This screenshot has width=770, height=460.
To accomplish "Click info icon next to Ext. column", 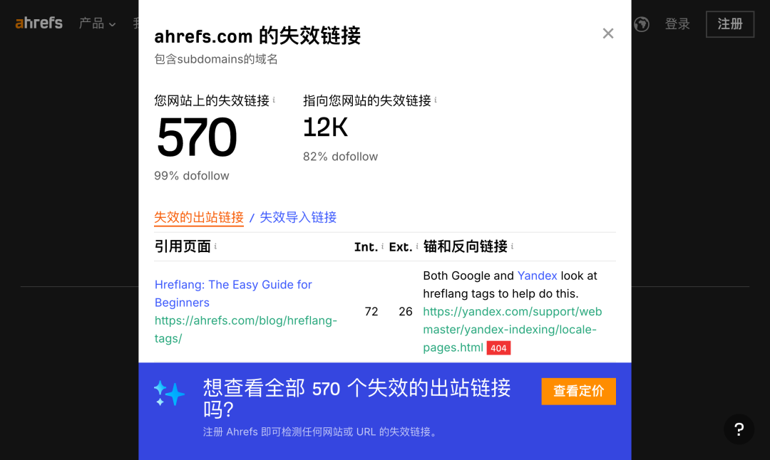I will coord(417,246).
